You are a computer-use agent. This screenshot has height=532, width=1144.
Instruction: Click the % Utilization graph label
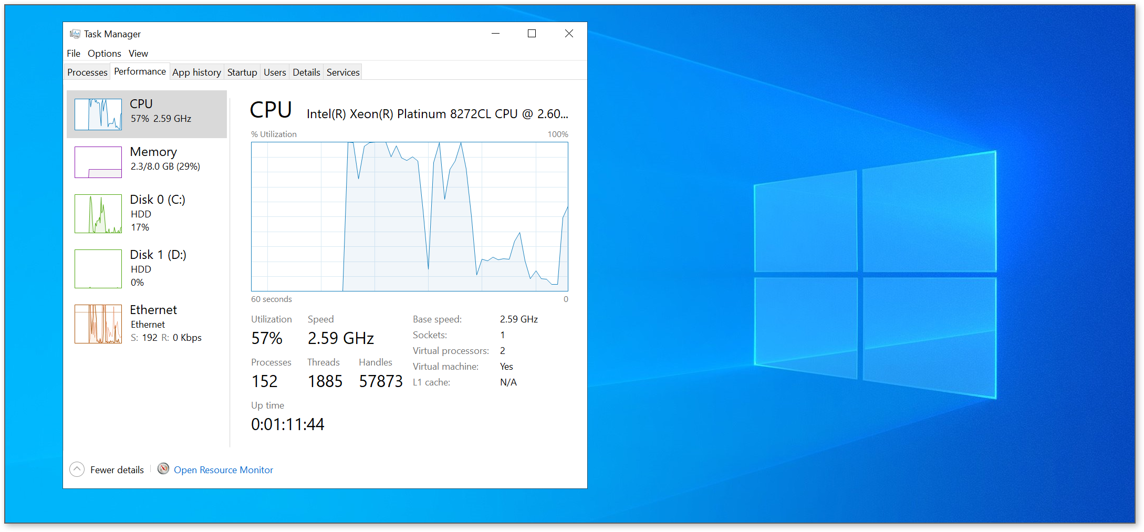(274, 134)
